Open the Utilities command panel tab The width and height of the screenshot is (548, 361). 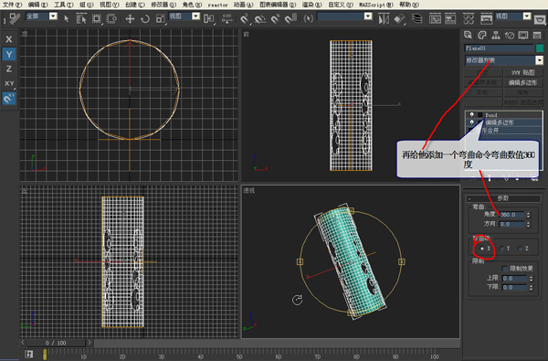point(537,35)
